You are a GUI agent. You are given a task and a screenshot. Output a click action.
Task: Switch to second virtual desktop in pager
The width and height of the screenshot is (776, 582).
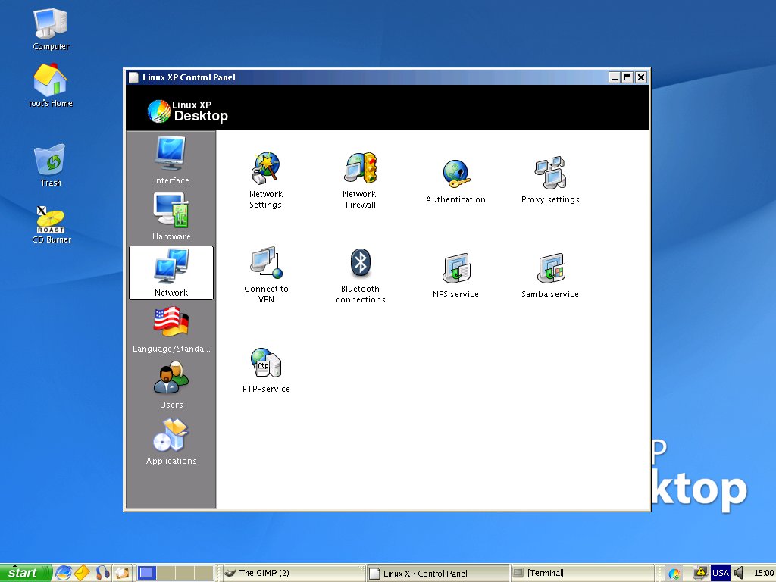pos(166,573)
